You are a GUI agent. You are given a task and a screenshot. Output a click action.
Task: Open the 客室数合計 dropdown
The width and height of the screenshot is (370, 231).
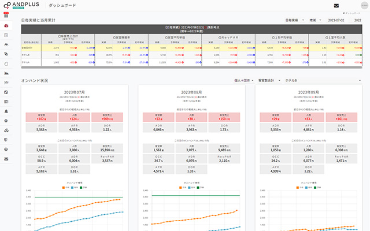(269, 80)
